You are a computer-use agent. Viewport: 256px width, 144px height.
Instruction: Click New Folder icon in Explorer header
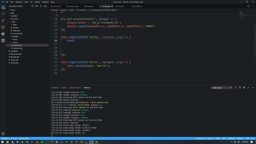pos(36,6)
